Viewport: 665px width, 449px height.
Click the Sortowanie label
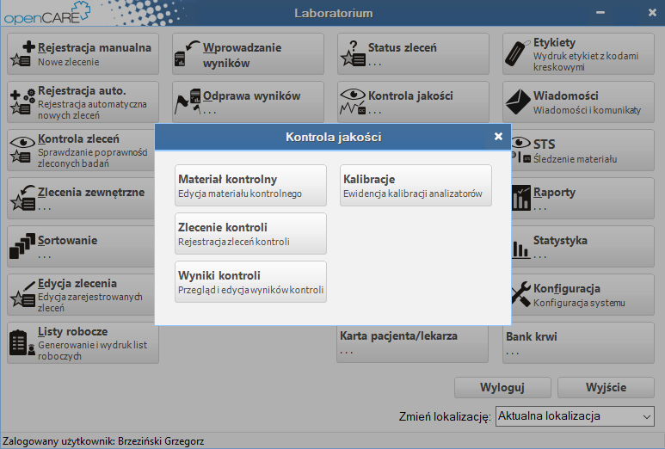pos(67,240)
